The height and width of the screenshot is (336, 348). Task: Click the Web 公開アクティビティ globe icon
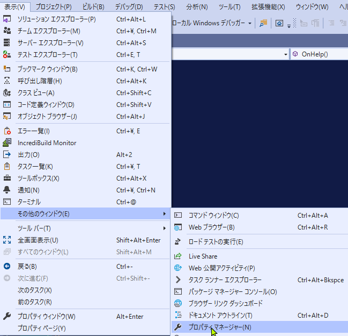(178, 268)
